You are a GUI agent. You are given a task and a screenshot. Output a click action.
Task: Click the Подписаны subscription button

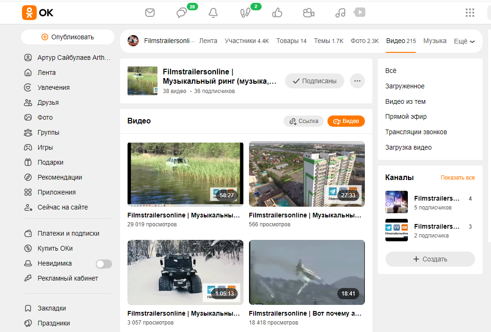click(314, 81)
